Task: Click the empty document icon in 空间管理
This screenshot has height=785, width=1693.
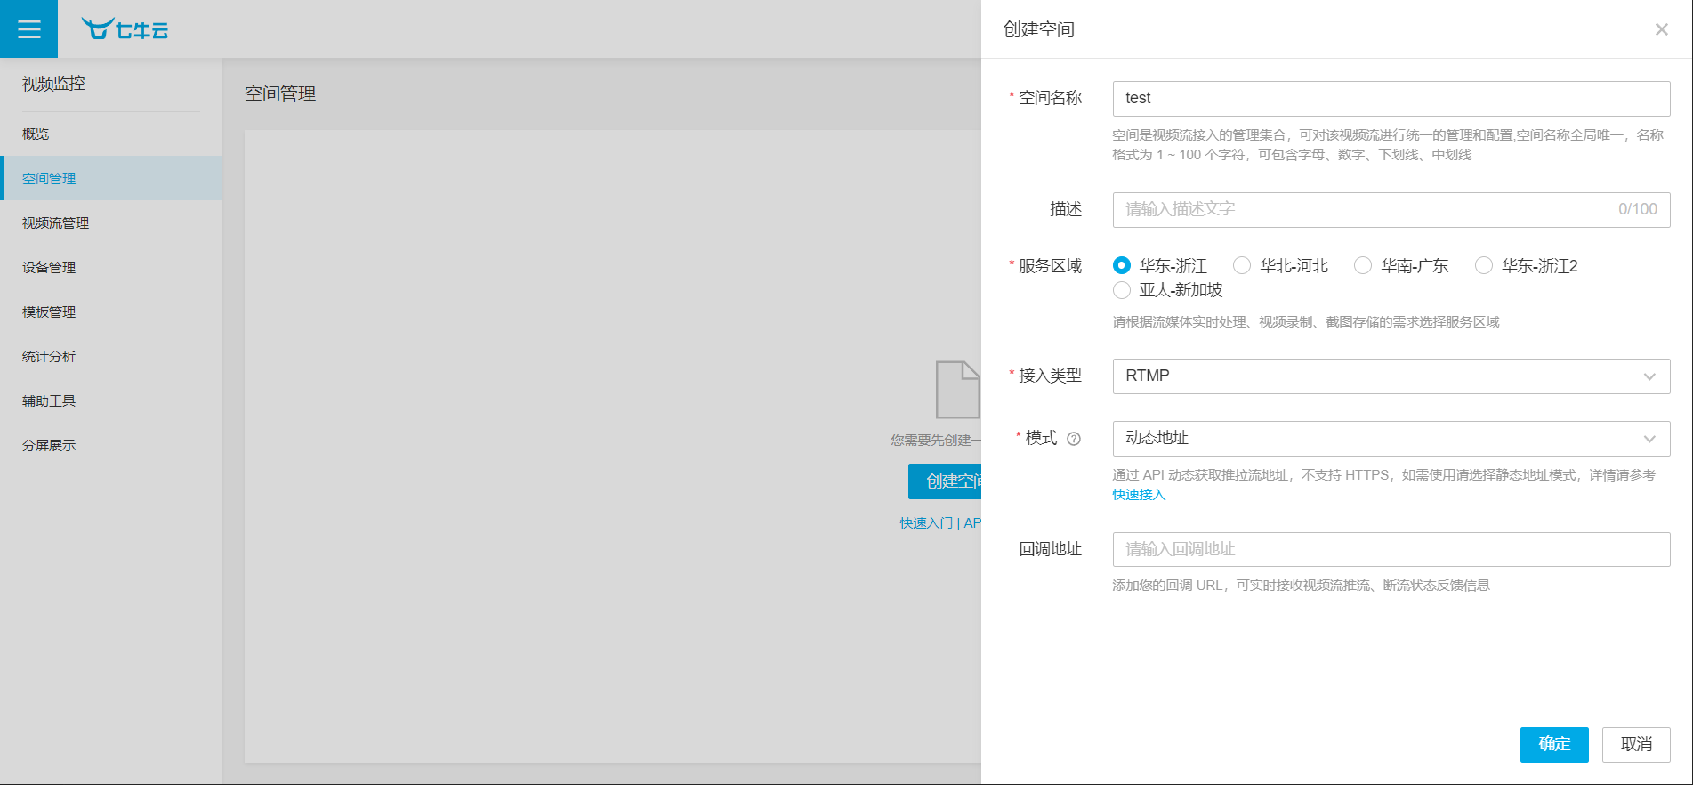Action: click(958, 390)
